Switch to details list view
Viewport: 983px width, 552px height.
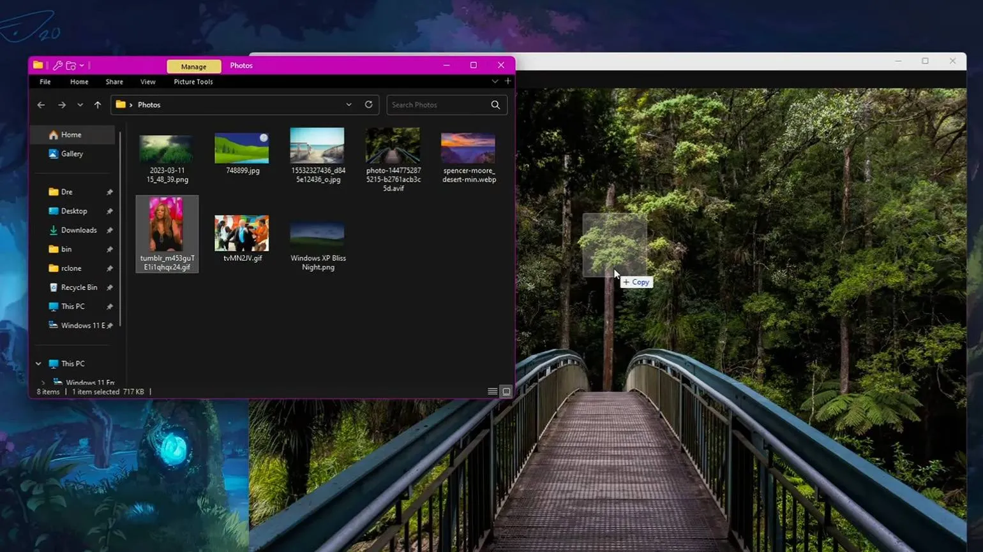[492, 391]
